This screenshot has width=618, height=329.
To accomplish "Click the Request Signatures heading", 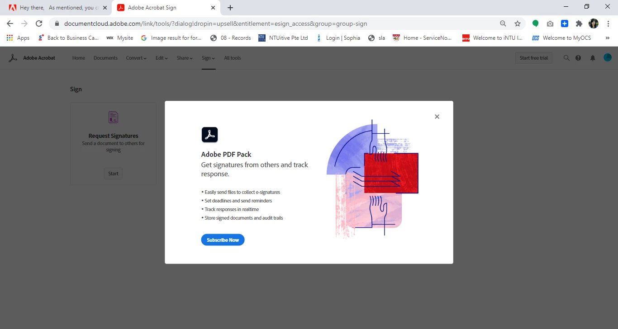I will (x=113, y=136).
